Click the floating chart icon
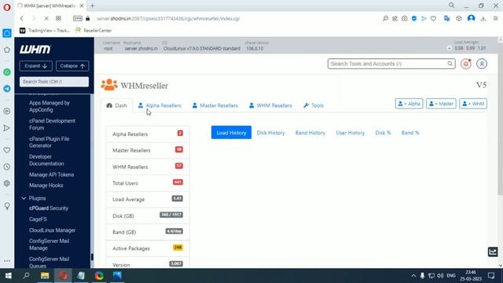This screenshot has width=503, height=283. [x=493, y=252]
